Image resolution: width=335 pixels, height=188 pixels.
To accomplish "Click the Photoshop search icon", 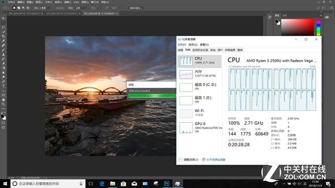I will click(318, 8).
